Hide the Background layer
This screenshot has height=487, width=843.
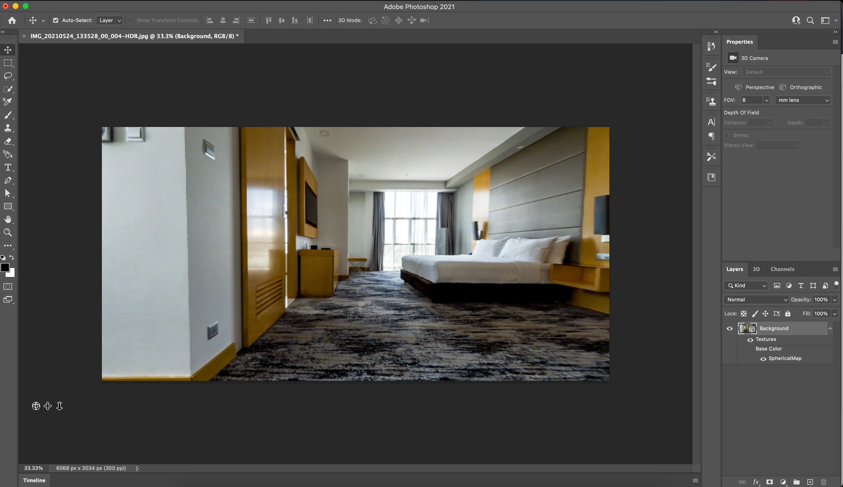(x=730, y=328)
